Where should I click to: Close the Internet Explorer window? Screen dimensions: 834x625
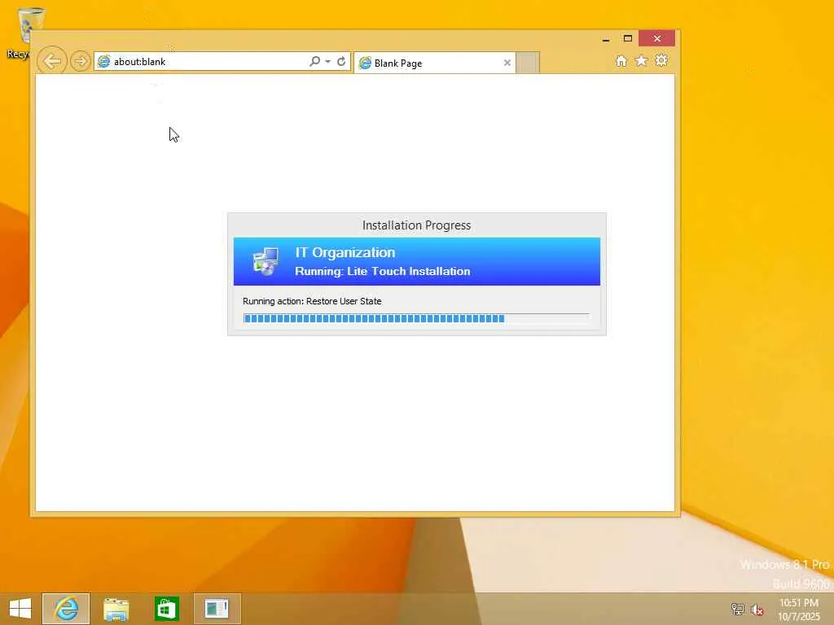(657, 38)
